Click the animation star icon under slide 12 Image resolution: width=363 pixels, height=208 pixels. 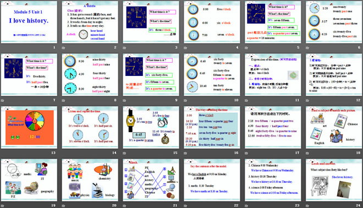pyautogui.click(x=307, y=100)
